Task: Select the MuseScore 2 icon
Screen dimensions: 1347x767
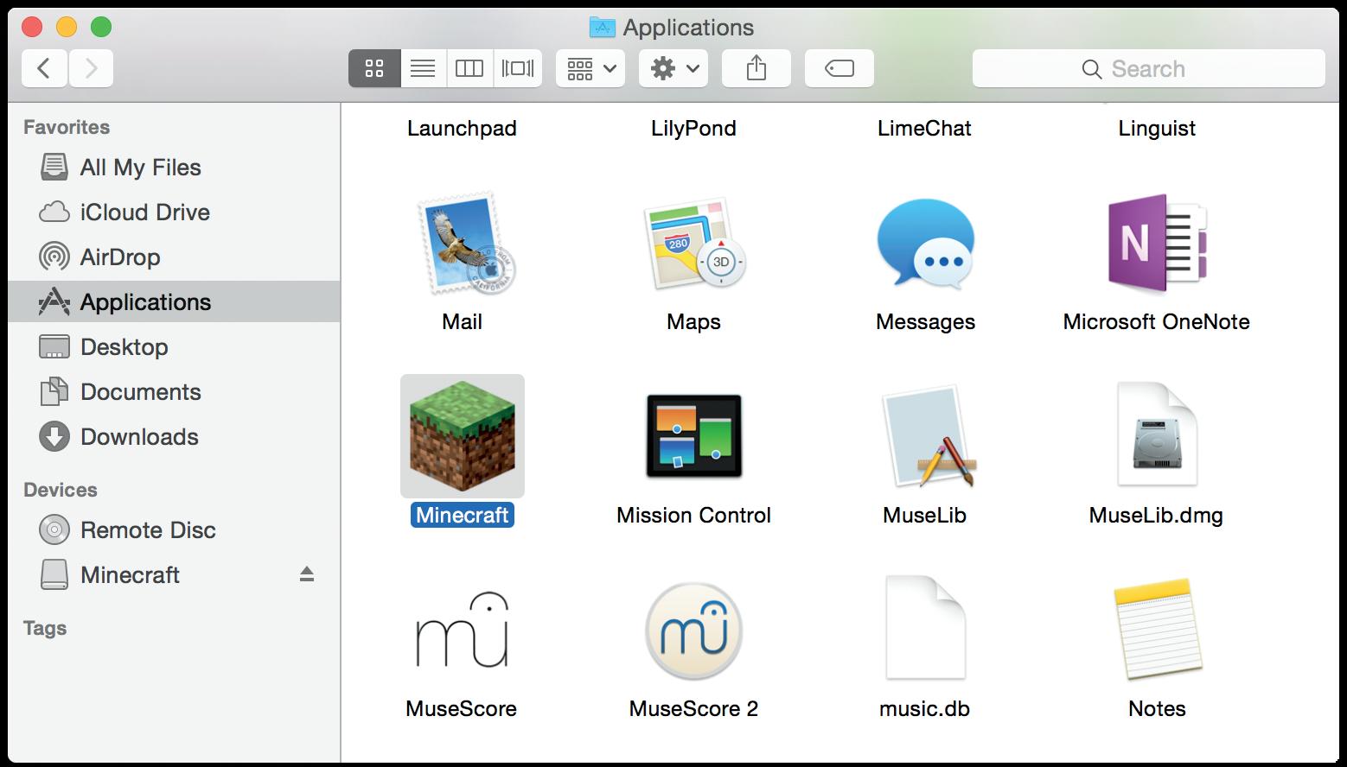Action: click(694, 631)
